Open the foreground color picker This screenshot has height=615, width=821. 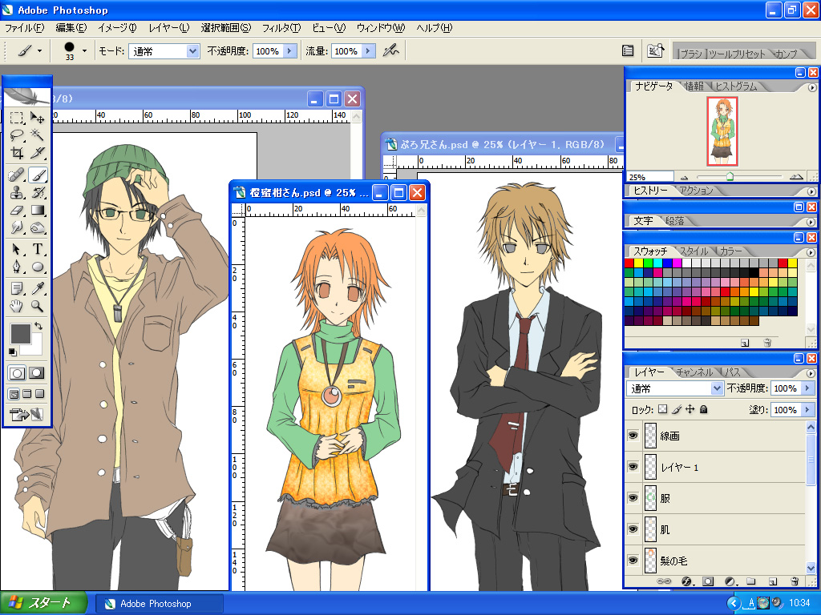(20, 334)
